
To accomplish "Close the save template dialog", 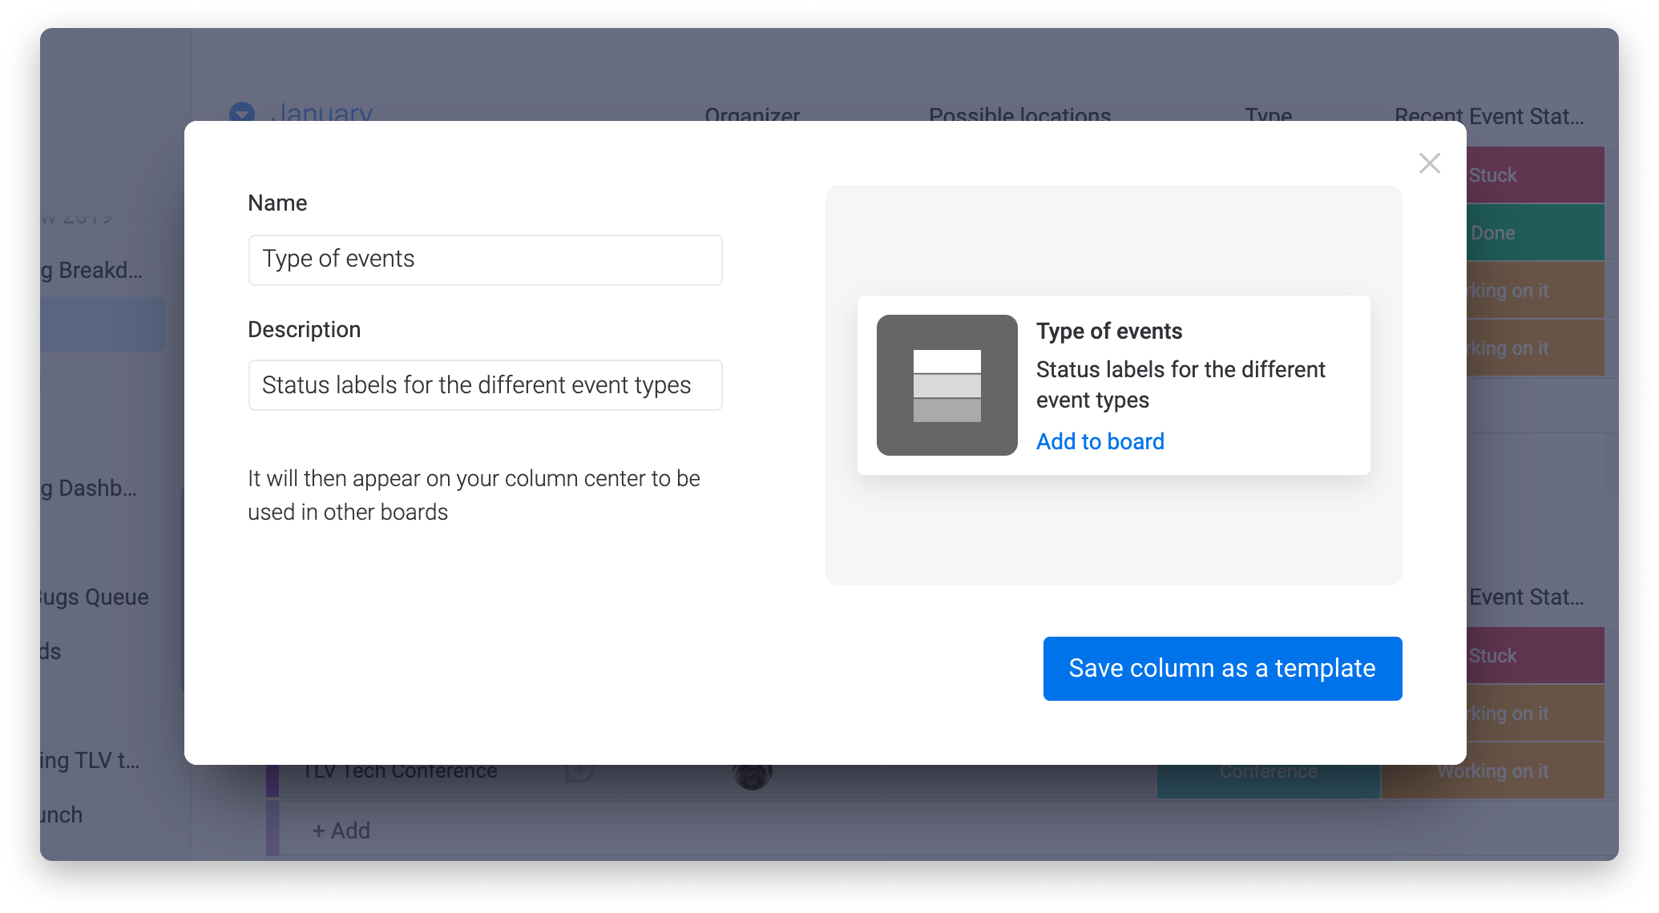I will 1429,163.
